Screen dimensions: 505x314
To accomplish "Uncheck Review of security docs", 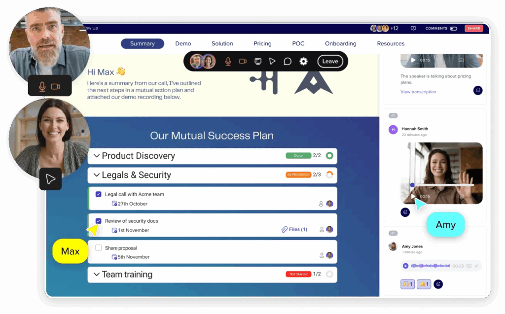I will pos(99,221).
